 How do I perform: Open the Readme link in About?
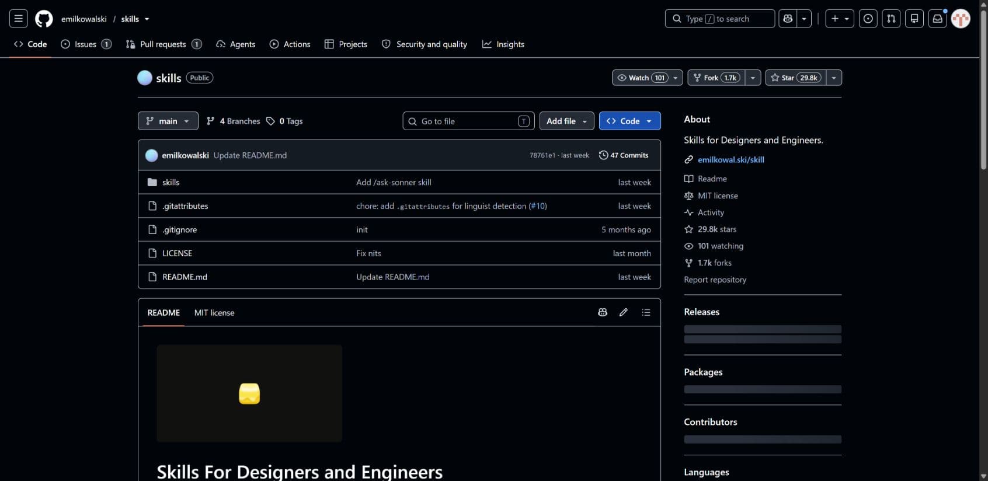[712, 179]
